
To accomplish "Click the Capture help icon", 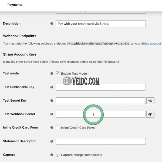I will point(52,155).
